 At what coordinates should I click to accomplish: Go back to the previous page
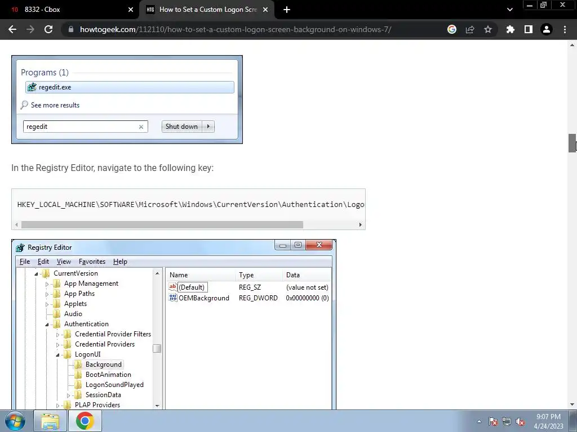tap(12, 29)
